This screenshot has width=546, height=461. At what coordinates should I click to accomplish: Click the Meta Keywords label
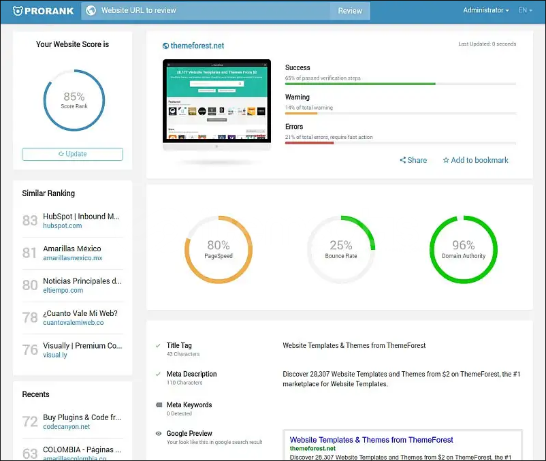tap(189, 405)
